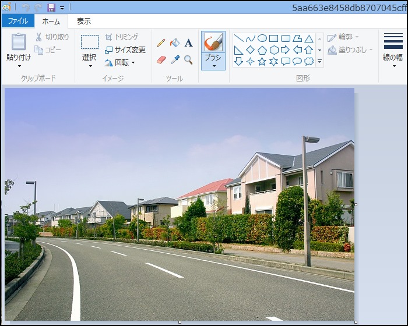Choose the Rounded rectangular callout shape
The width and height of the screenshot is (408, 326).
[286, 62]
